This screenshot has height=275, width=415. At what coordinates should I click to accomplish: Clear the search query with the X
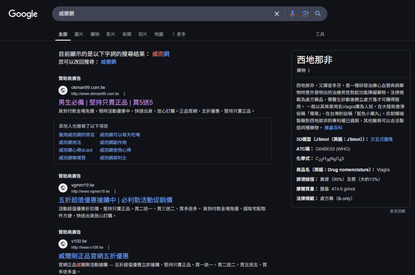coord(276,13)
